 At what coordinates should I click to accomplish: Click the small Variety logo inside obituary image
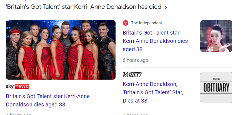tap(216, 79)
